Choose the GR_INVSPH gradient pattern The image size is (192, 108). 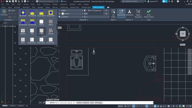(x=51, y=13)
